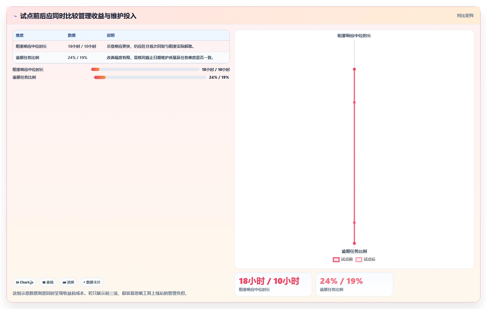Toggle the 试点前 legend swatch
The image size is (487, 309).
336,259
